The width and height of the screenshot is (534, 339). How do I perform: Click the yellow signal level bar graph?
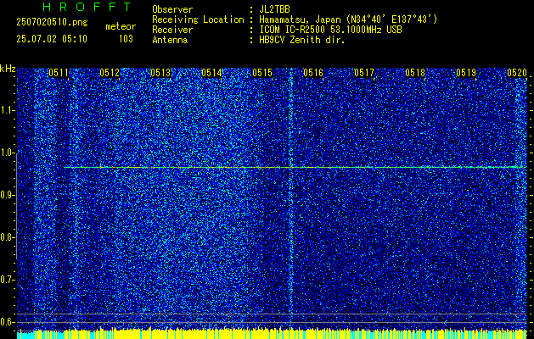coord(272,334)
